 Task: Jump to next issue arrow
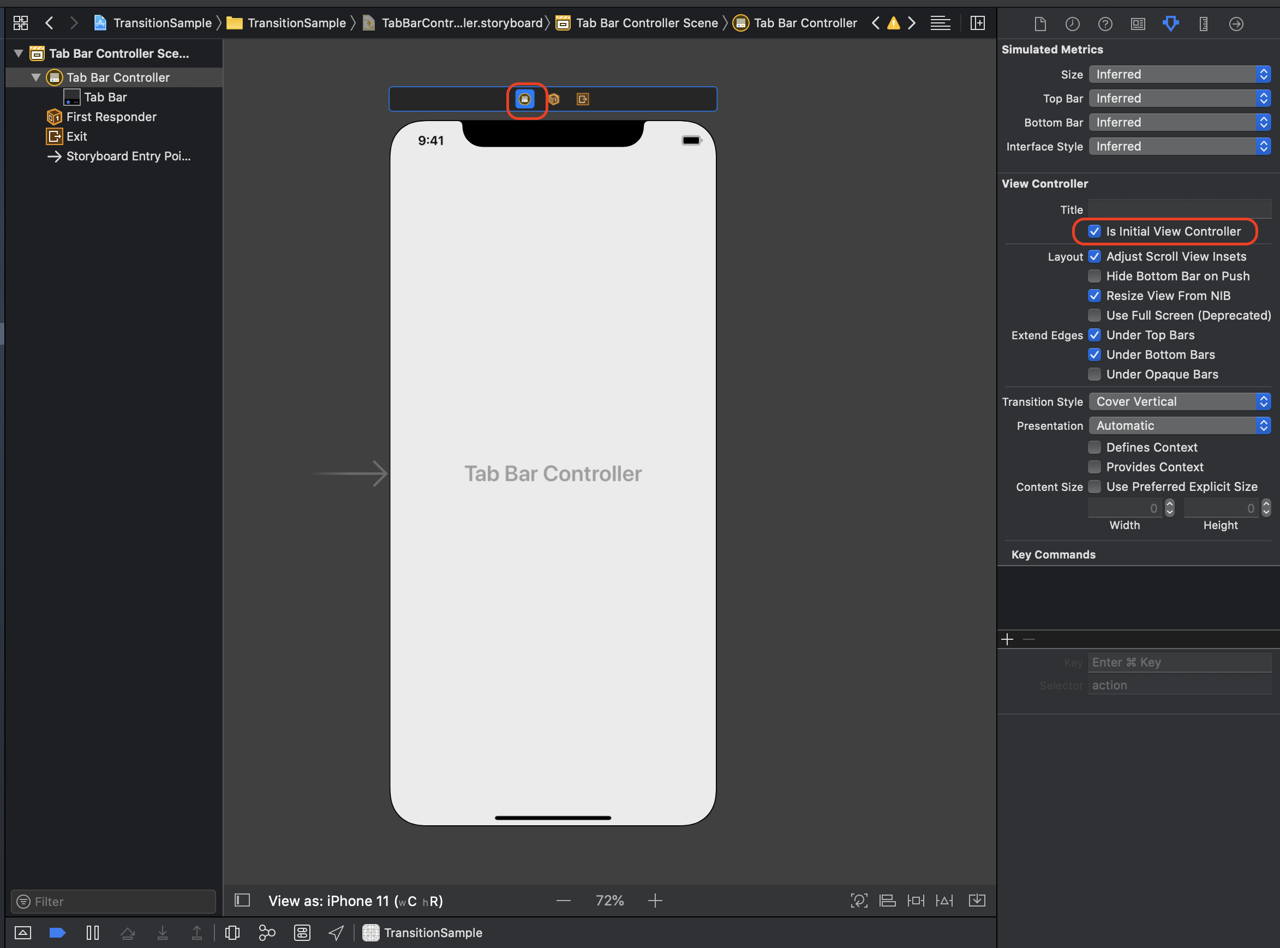912,23
